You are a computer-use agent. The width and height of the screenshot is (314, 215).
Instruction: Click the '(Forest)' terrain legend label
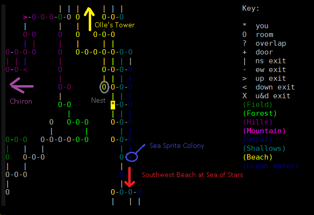(260, 113)
